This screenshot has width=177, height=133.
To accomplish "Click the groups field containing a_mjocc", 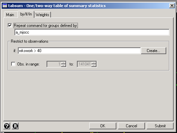I will (92, 32).
